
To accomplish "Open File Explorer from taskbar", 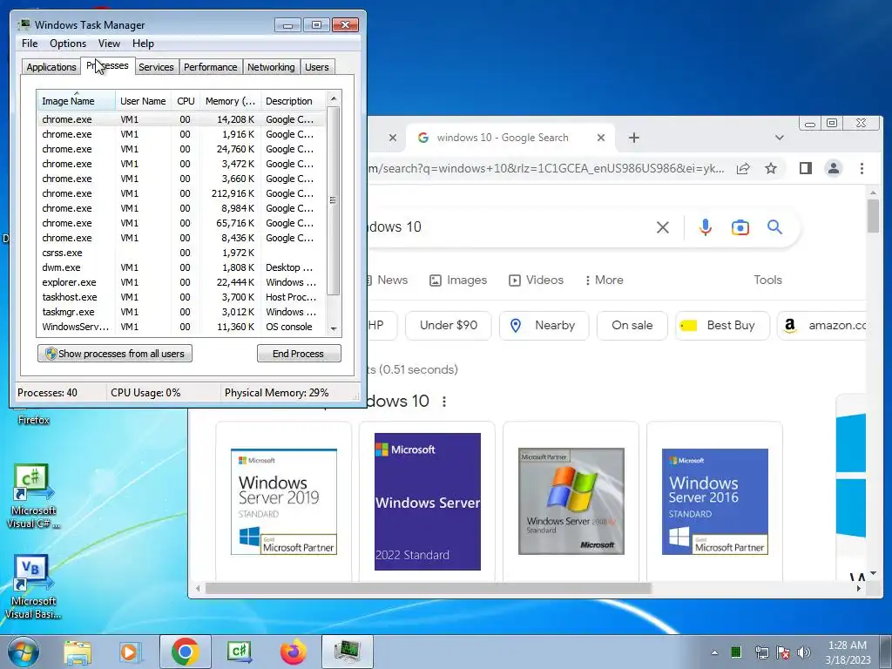I will (78, 652).
